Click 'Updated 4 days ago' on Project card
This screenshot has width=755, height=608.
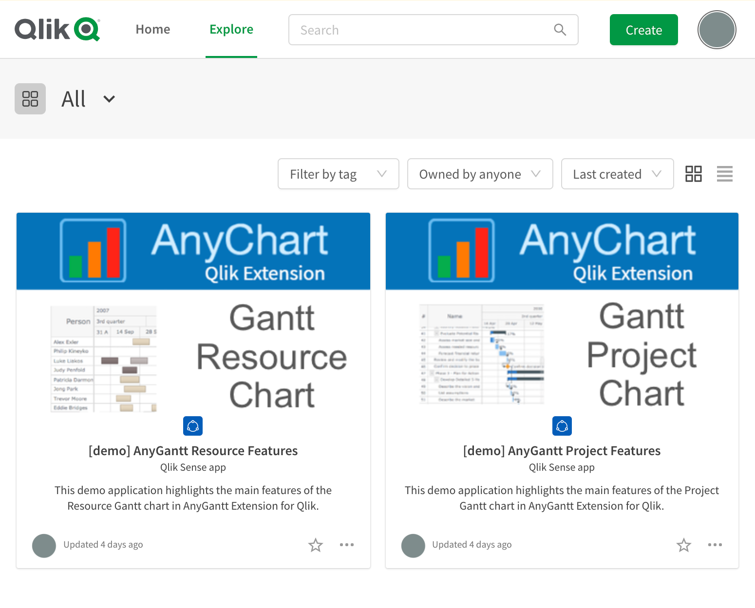click(x=472, y=545)
